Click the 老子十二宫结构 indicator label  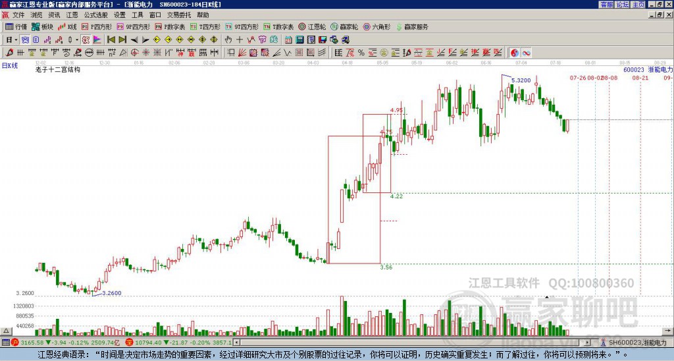pos(58,69)
